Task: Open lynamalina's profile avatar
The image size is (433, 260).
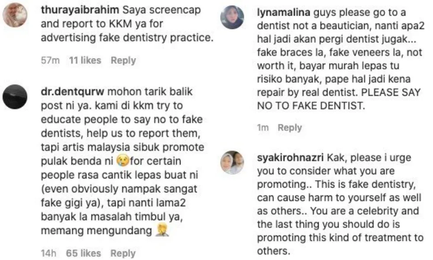Action: tap(232, 17)
